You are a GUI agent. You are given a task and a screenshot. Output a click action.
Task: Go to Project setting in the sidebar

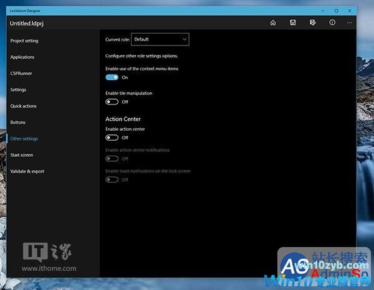point(24,41)
